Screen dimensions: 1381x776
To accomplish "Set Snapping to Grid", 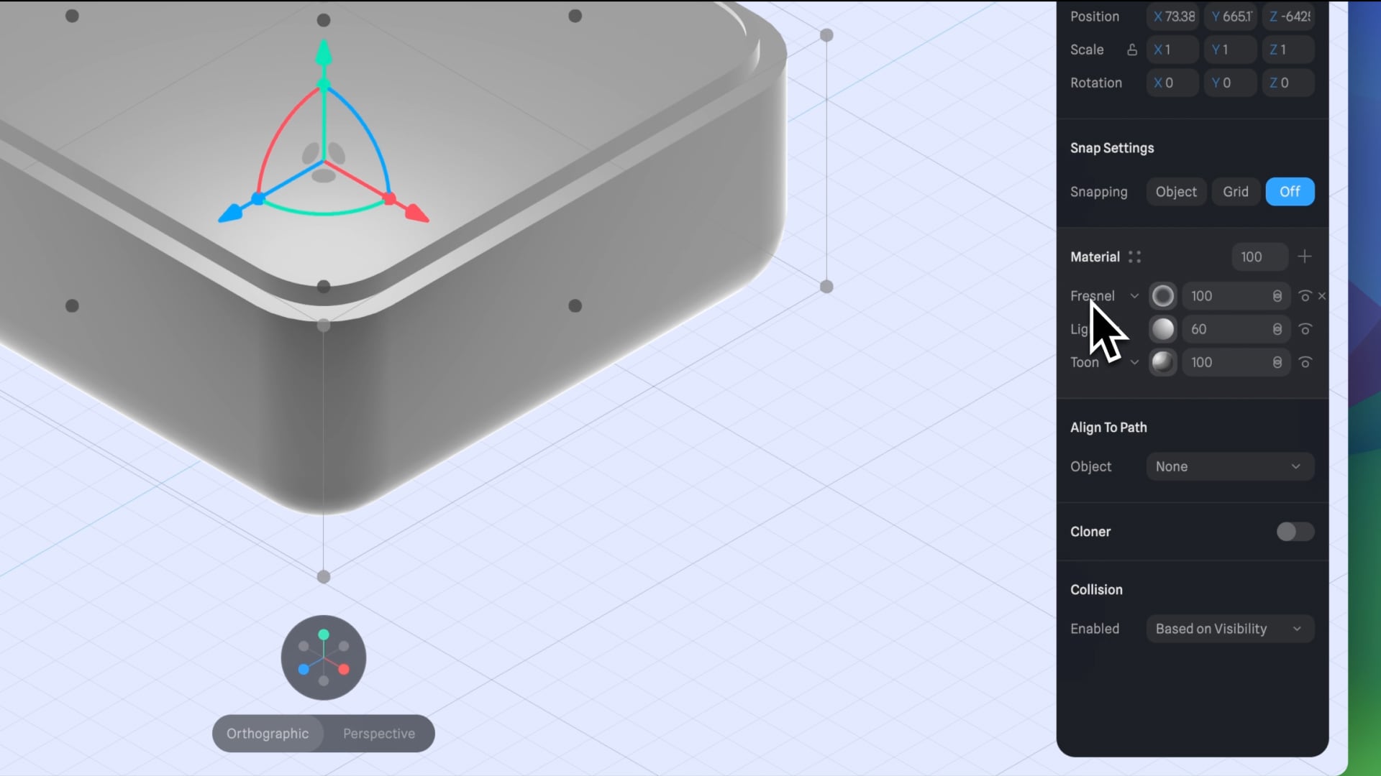I will [x=1236, y=192].
